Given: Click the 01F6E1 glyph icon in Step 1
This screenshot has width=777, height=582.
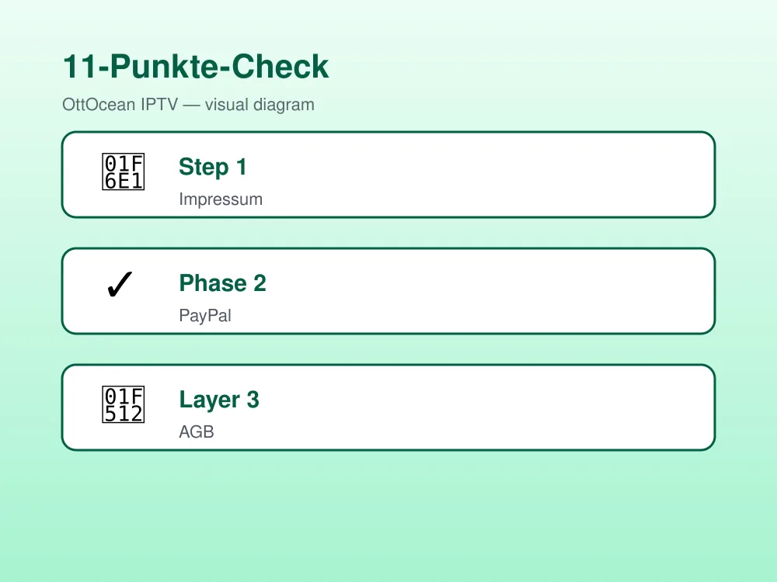Looking at the screenshot, I should (123, 171).
